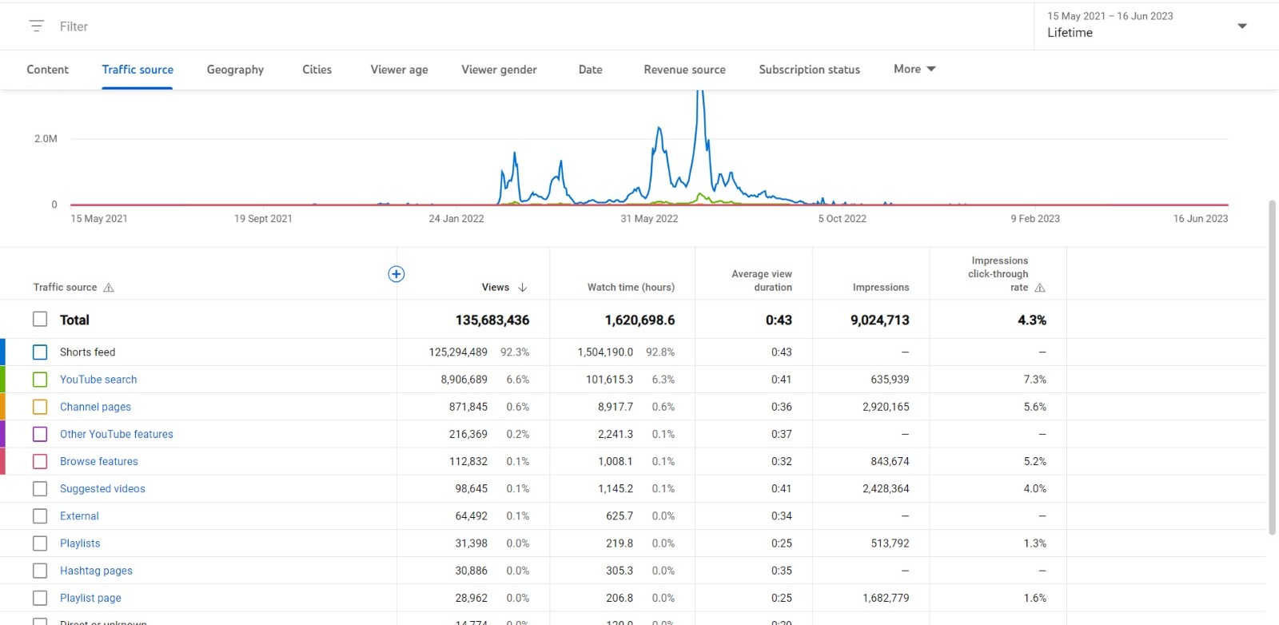Check the Total row checkbox
Screen dimensions: 1279x625
40,320
